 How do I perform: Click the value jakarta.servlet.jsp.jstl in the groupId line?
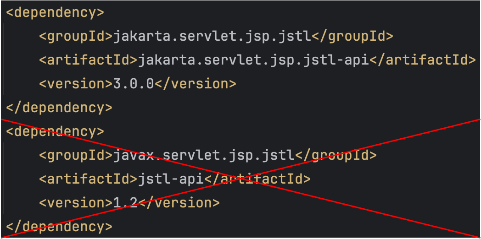coord(213,37)
